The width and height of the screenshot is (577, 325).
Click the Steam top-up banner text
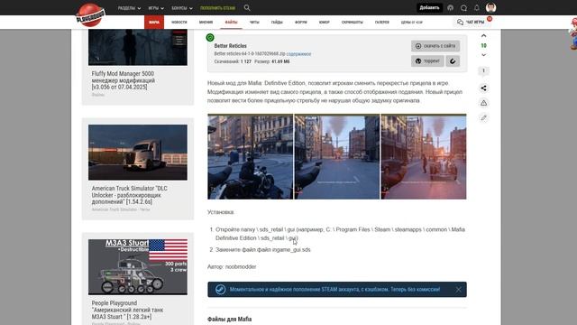click(x=334, y=290)
